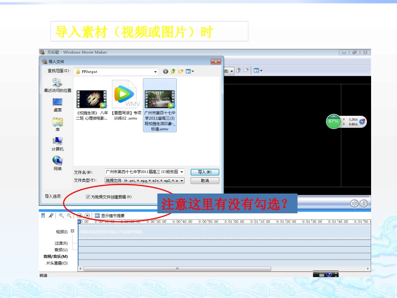Restore the Windows Movie Maker window
The image size is (397, 298).
(x=354, y=52)
